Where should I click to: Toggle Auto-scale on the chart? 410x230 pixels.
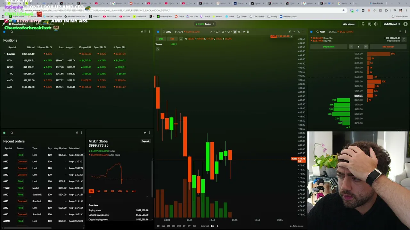coord(297,226)
